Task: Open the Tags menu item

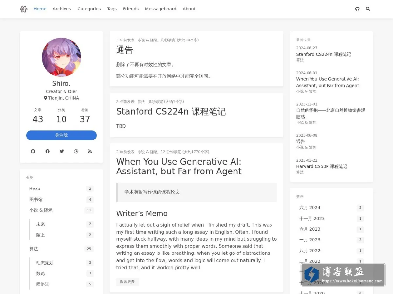Action: 112,9
